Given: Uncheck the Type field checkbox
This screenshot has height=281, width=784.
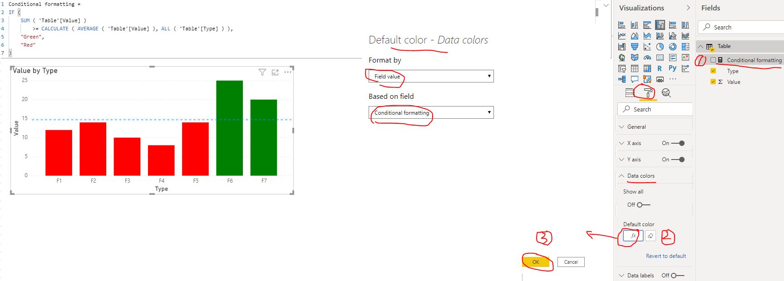Looking at the screenshot, I should pyautogui.click(x=713, y=71).
